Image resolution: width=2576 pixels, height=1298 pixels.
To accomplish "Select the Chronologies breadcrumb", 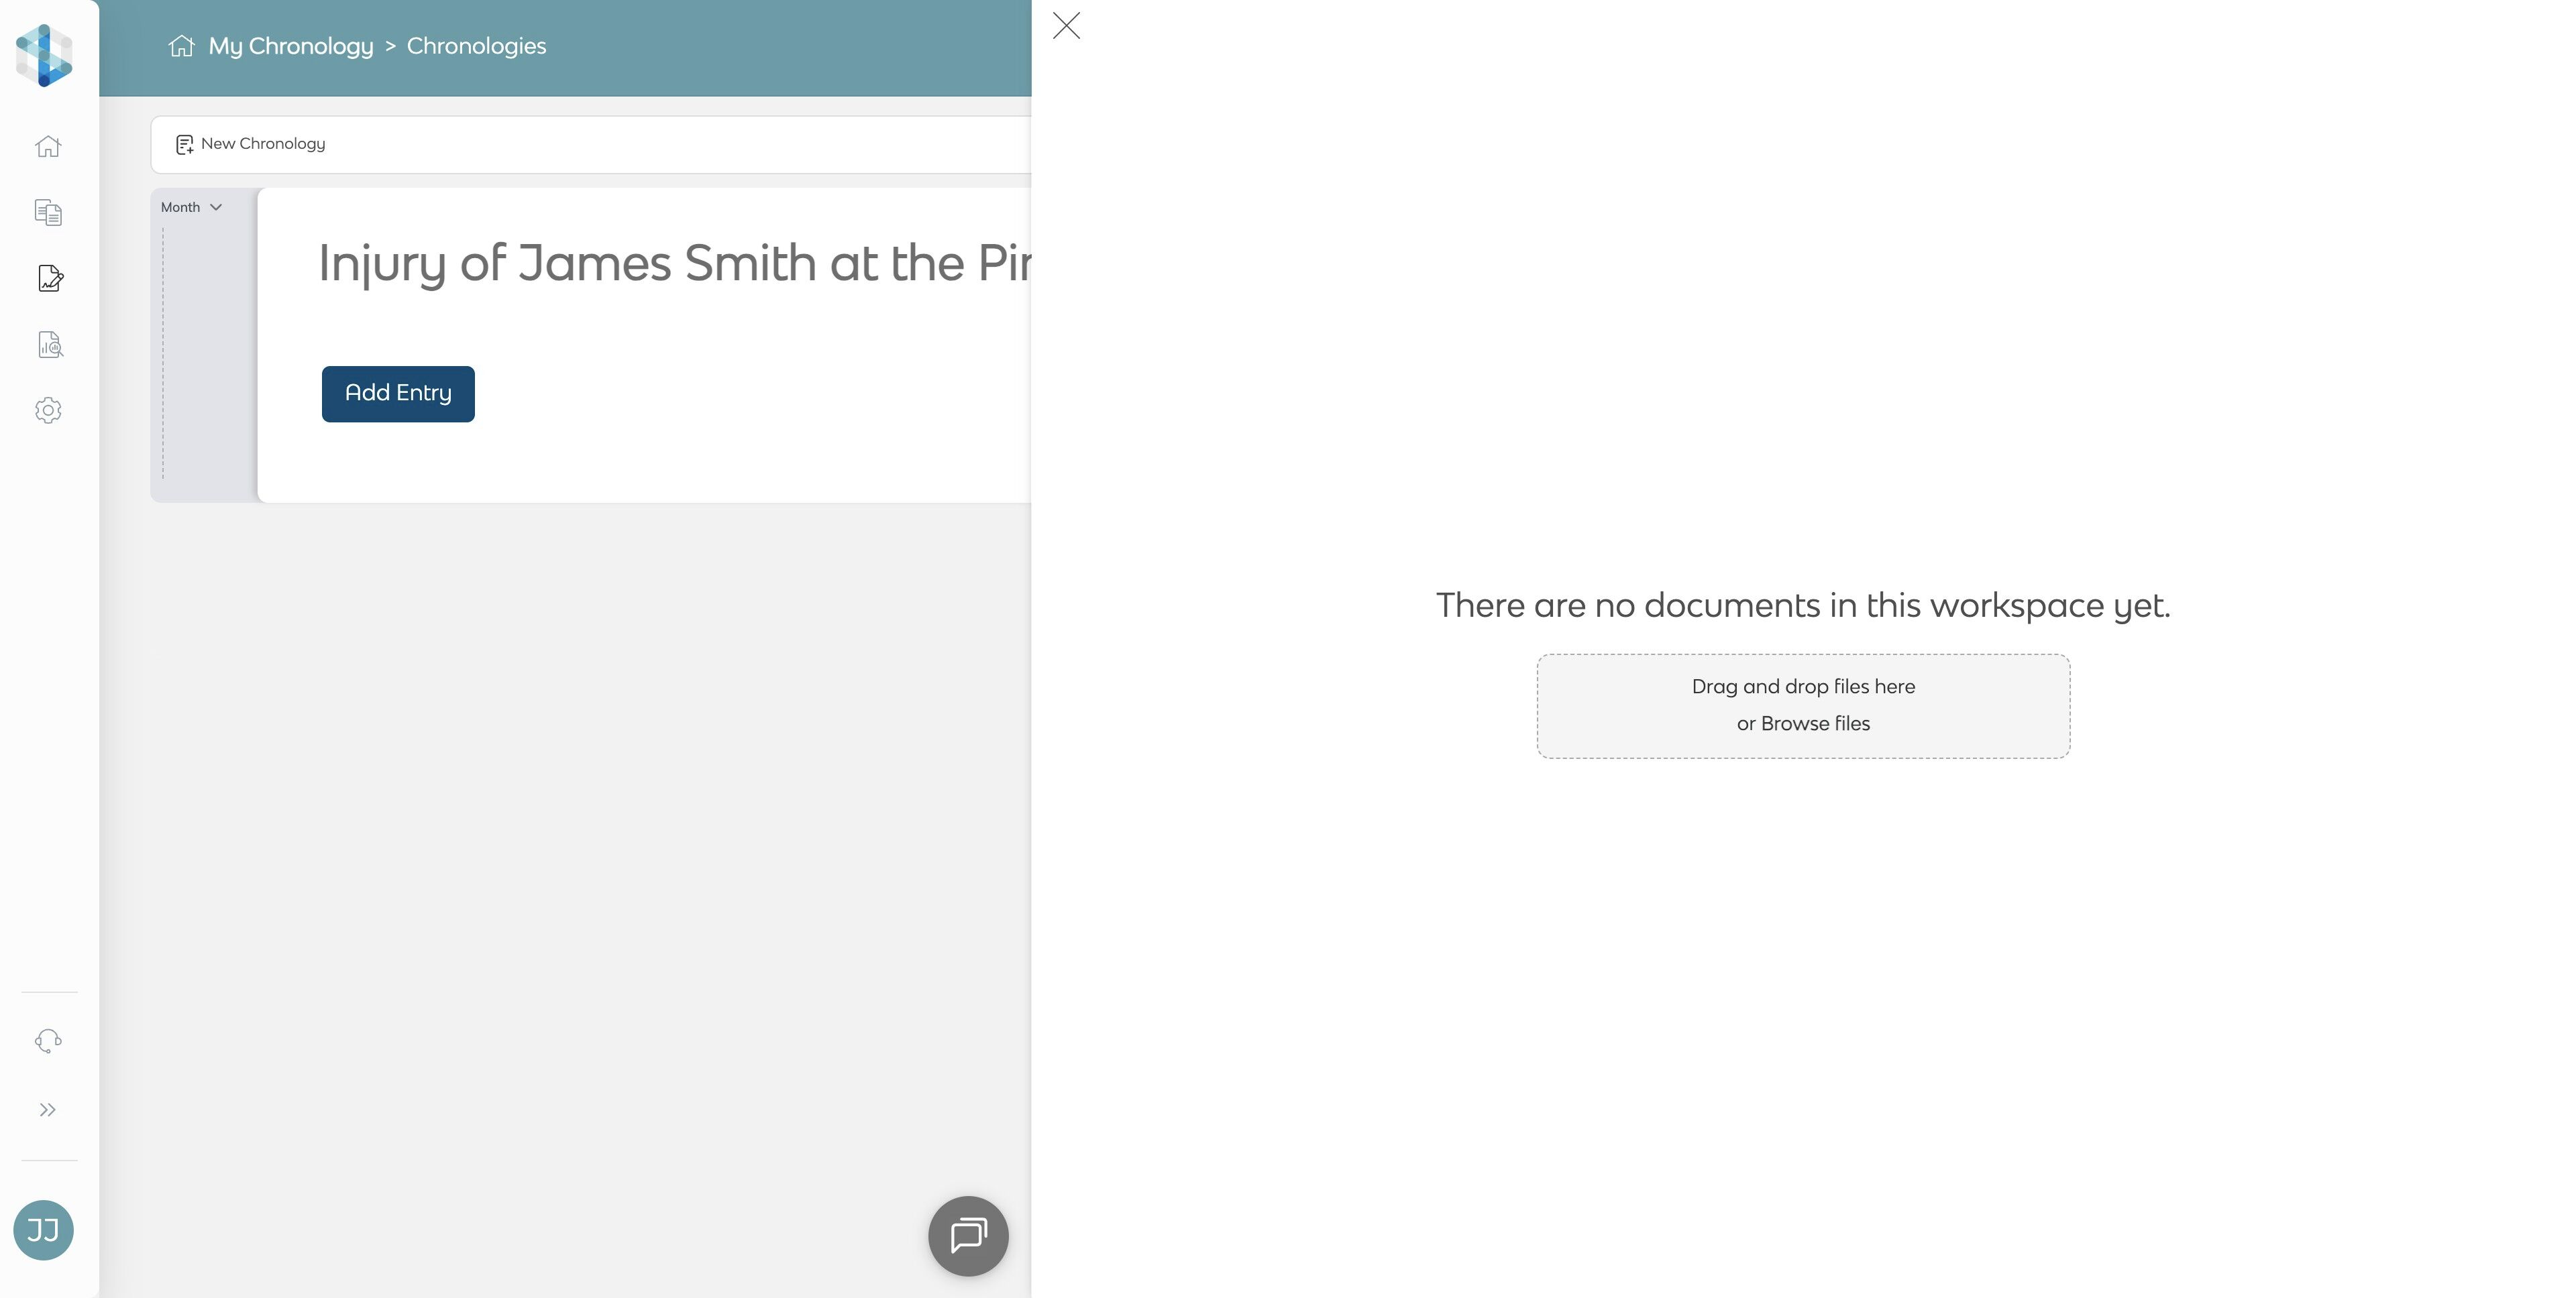I will coord(476,46).
